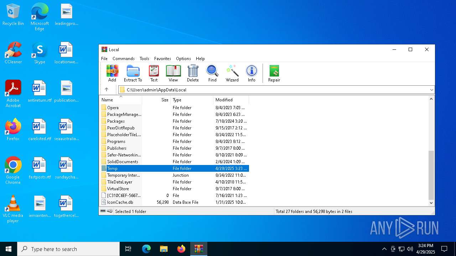
Task: Click File Explorer icon in the taskbar
Action: coord(164,249)
